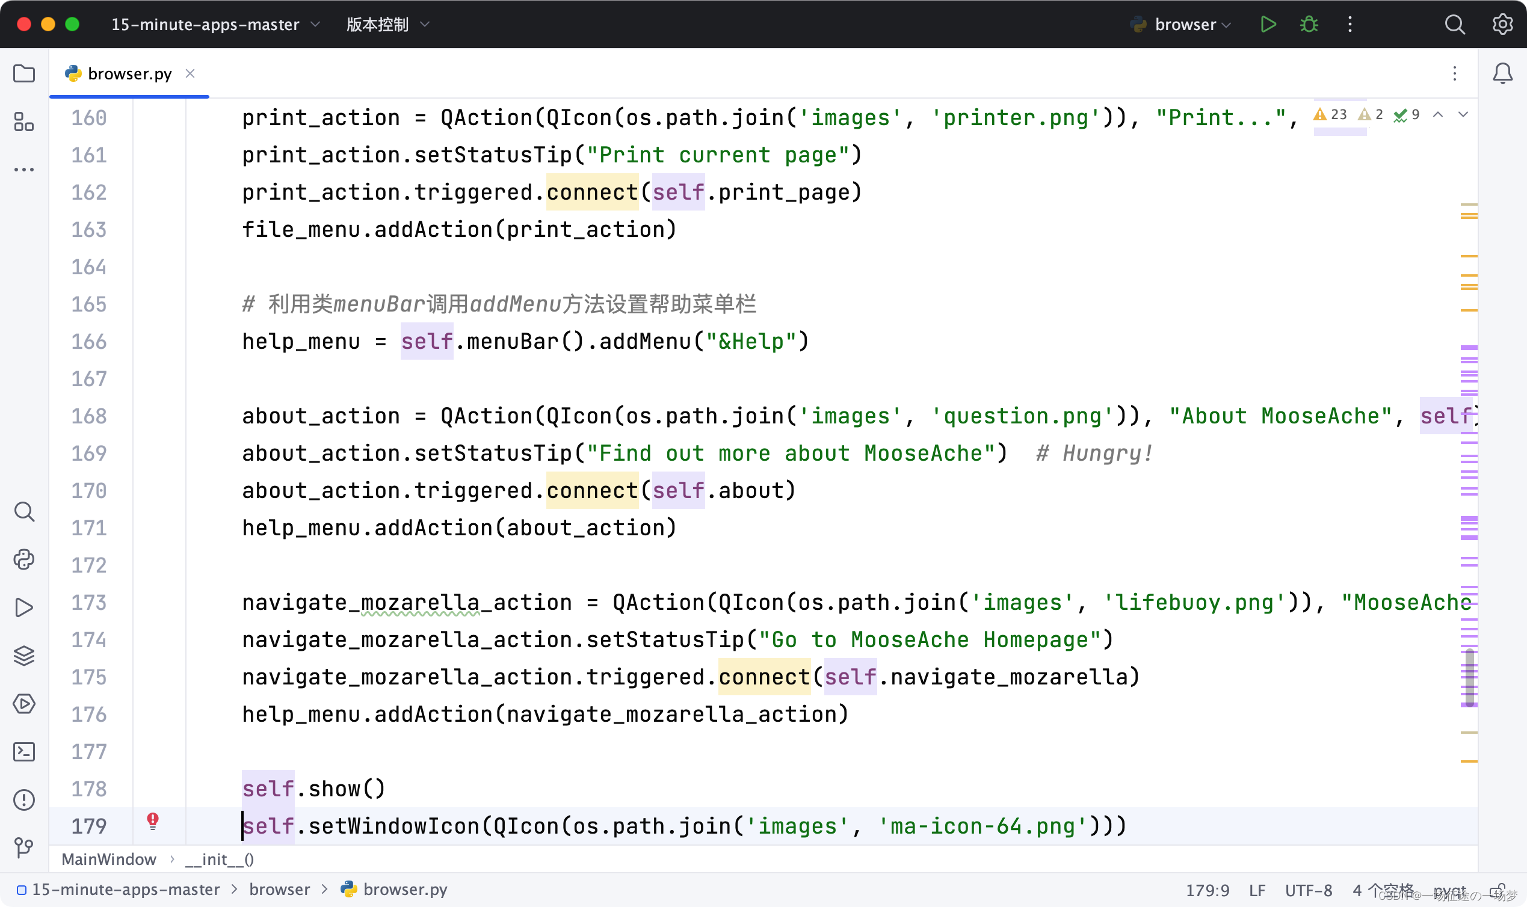Close the browser.py tab
This screenshot has width=1527, height=907.
[x=190, y=74]
